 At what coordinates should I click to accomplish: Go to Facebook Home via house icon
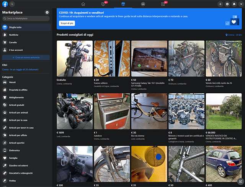pos(83,4)
